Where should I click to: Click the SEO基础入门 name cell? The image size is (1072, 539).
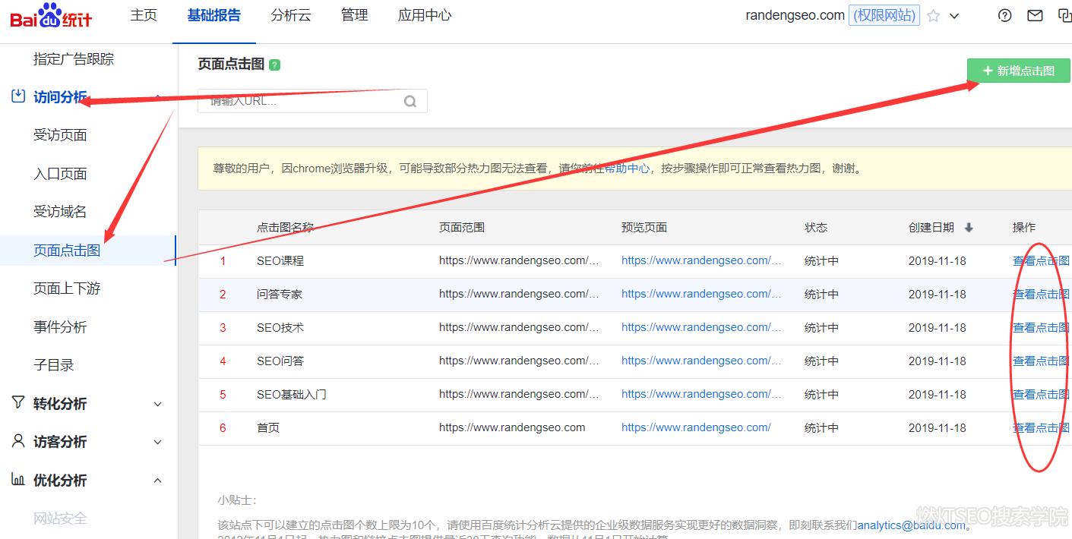coord(292,394)
